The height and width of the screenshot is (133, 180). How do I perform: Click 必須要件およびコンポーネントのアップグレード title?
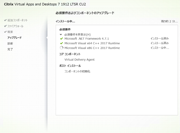point(85,13)
